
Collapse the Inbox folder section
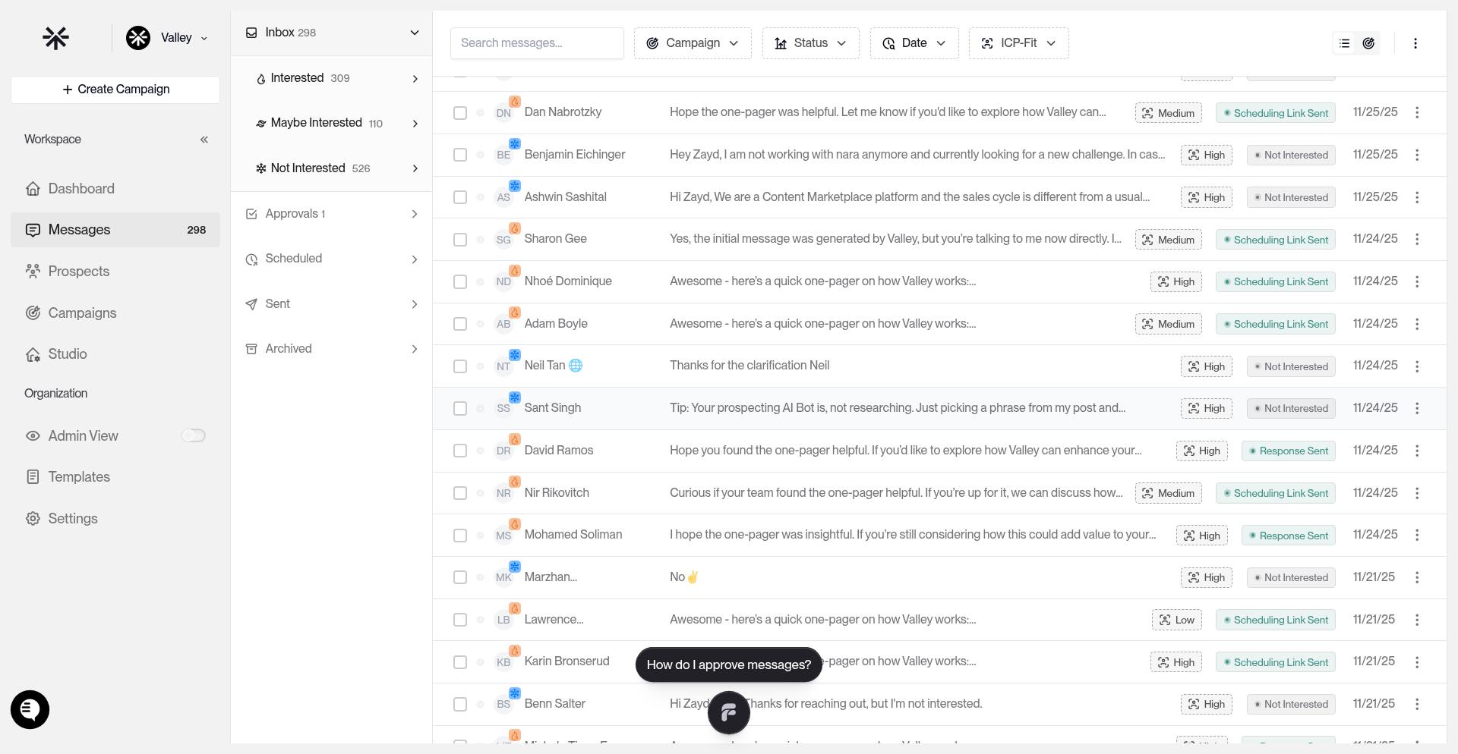click(415, 33)
